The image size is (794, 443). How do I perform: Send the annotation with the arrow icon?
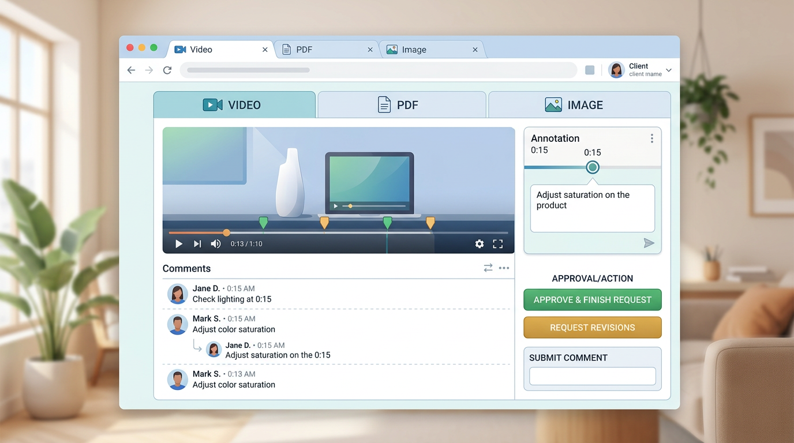pos(649,243)
